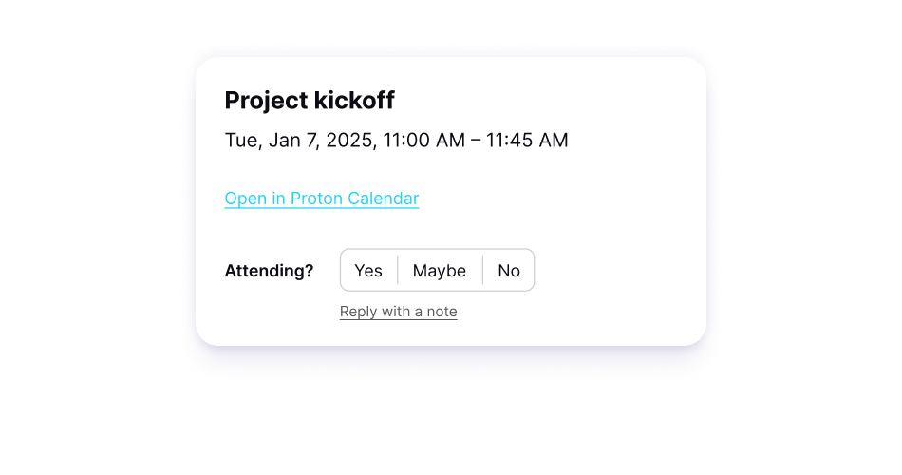Click the year 2025 in the date
This screenshot has height=475, width=902.
pyautogui.click(x=349, y=141)
